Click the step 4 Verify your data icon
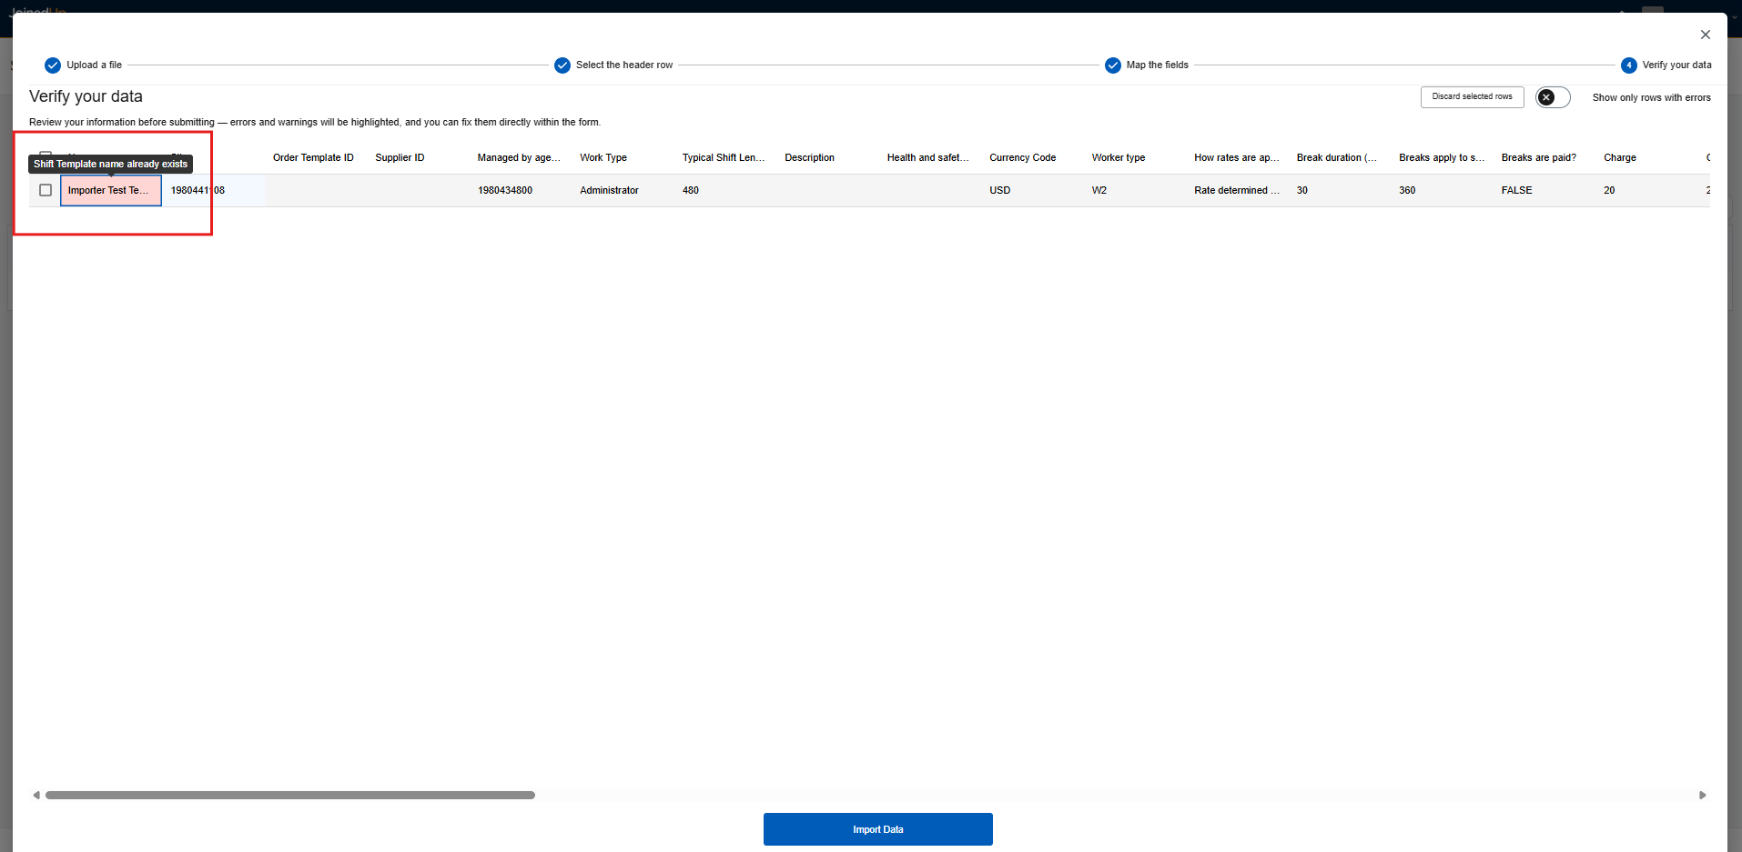 [1628, 65]
